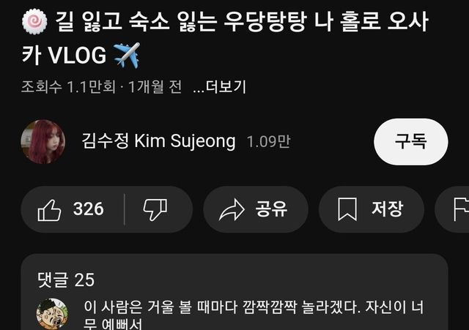Tap the share arrow icon
Screen dimensions: 469x330
pos(232,210)
